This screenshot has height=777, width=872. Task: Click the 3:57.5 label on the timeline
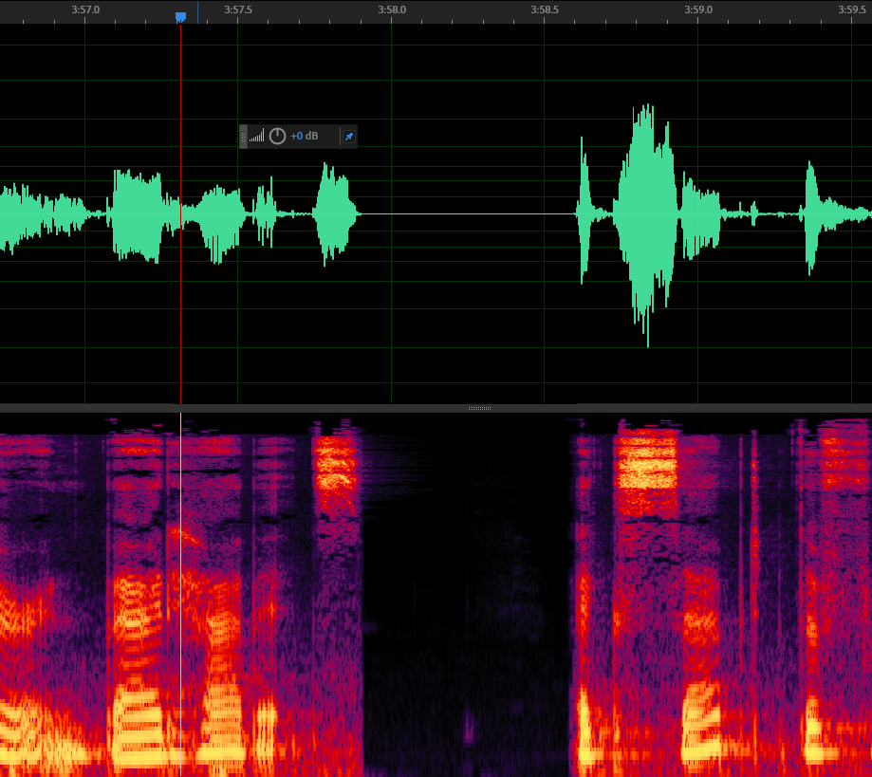tap(238, 9)
